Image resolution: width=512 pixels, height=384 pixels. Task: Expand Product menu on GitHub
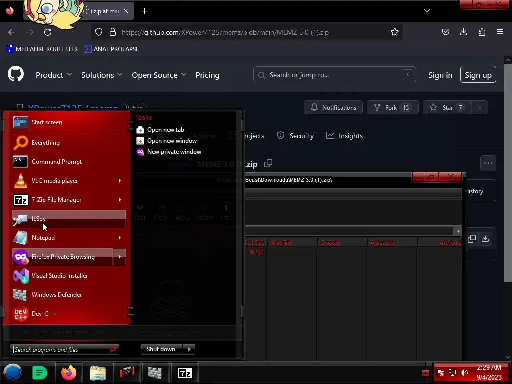point(54,75)
